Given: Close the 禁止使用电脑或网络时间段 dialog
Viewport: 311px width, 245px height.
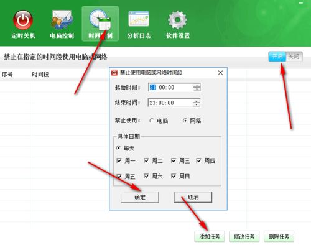Looking at the screenshot, I should [220, 73].
